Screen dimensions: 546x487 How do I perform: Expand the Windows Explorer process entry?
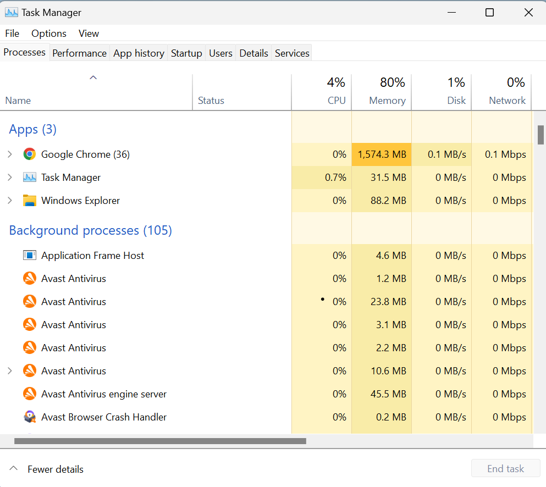pos(9,201)
